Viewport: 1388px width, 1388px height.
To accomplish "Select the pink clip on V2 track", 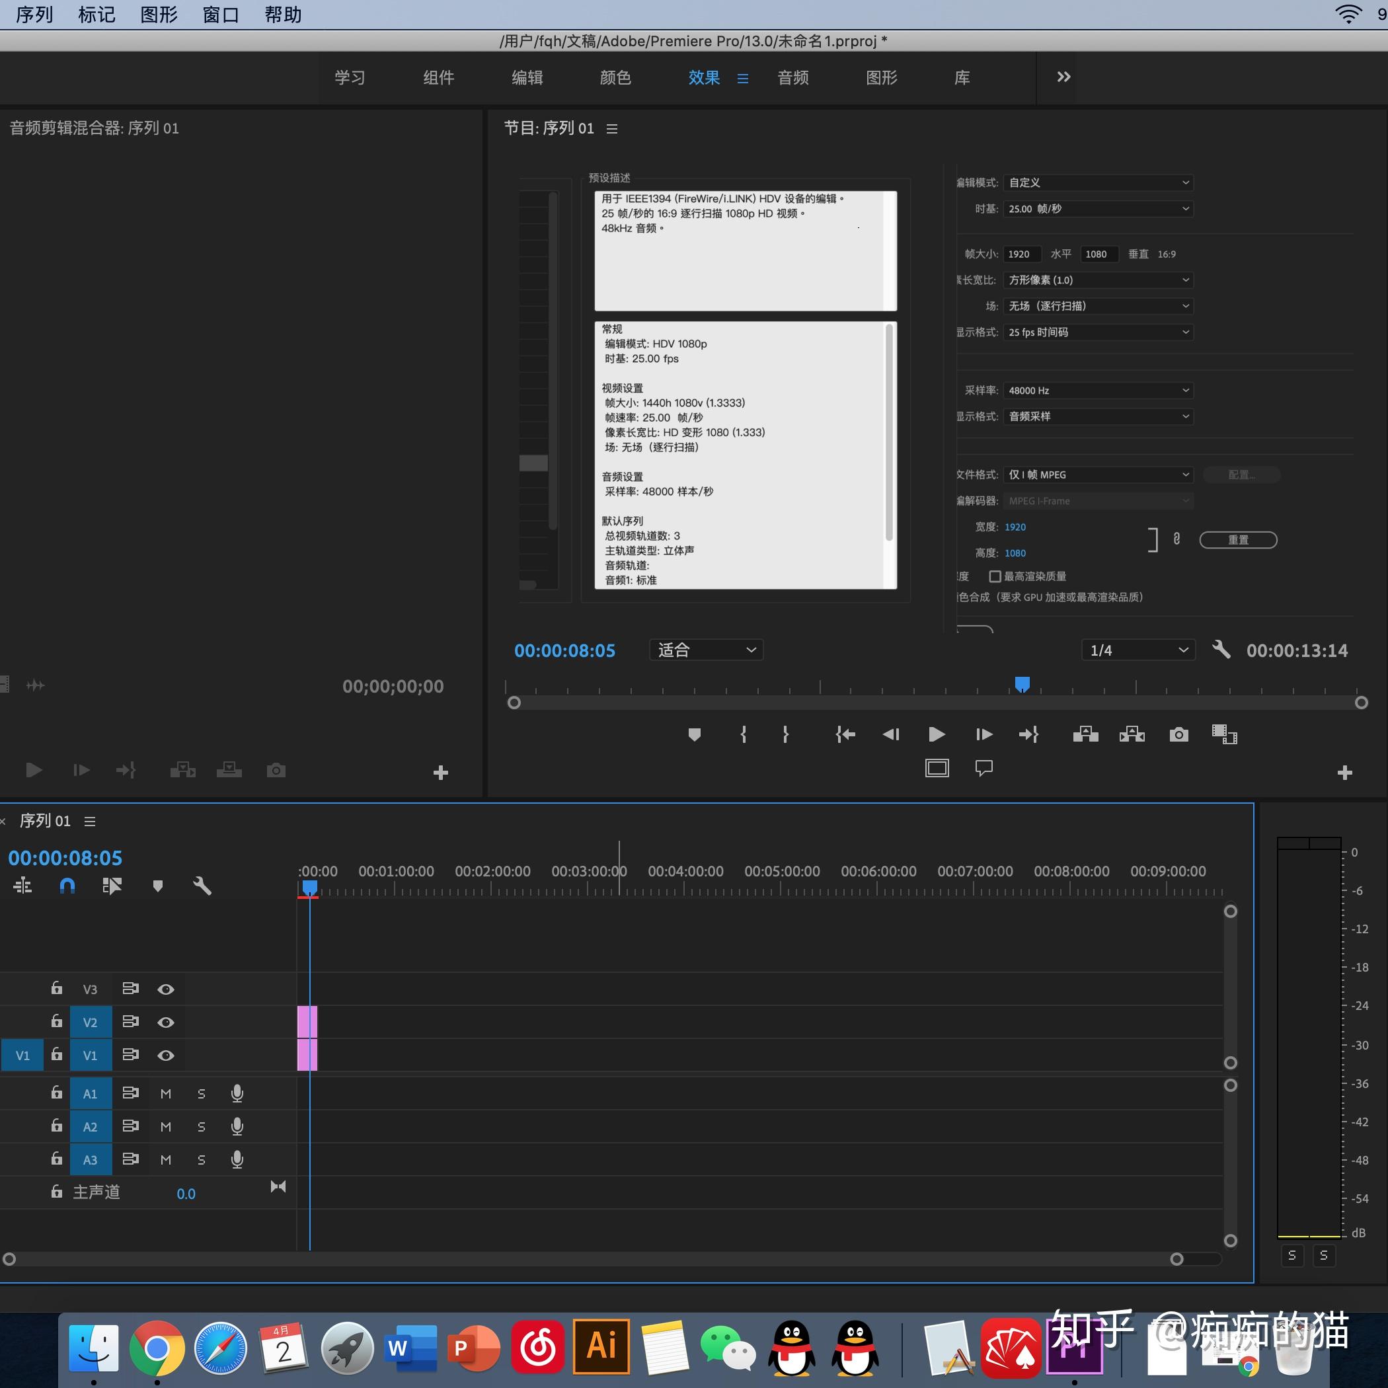I will (307, 1022).
